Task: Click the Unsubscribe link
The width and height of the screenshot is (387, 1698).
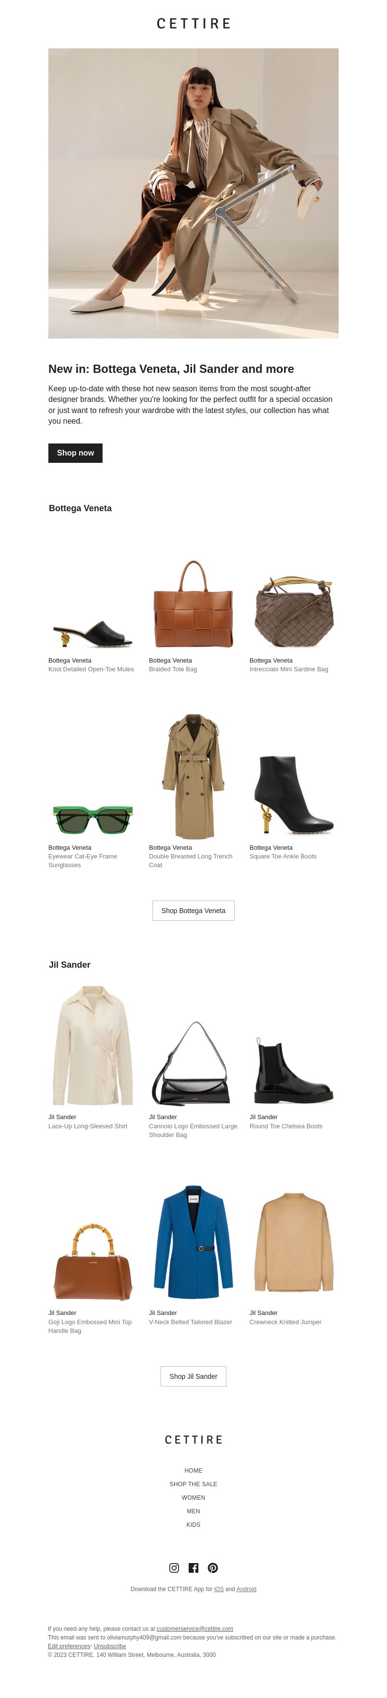Action: click(109, 1646)
